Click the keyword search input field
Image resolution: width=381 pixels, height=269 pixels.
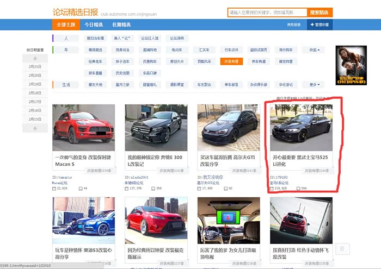click(x=267, y=12)
